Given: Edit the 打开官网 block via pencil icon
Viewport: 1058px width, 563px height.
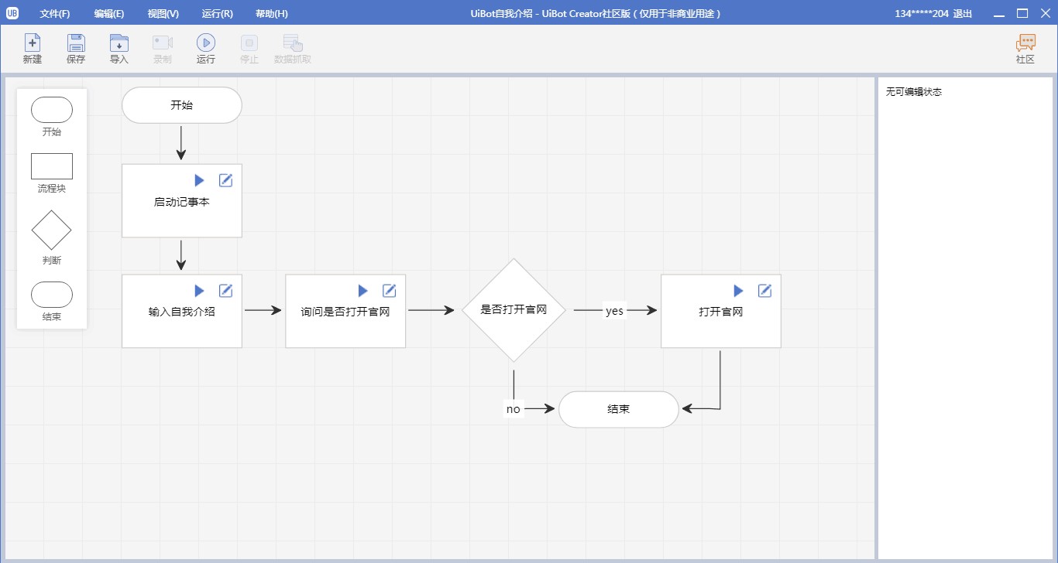Looking at the screenshot, I should pyautogui.click(x=764, y=291).
